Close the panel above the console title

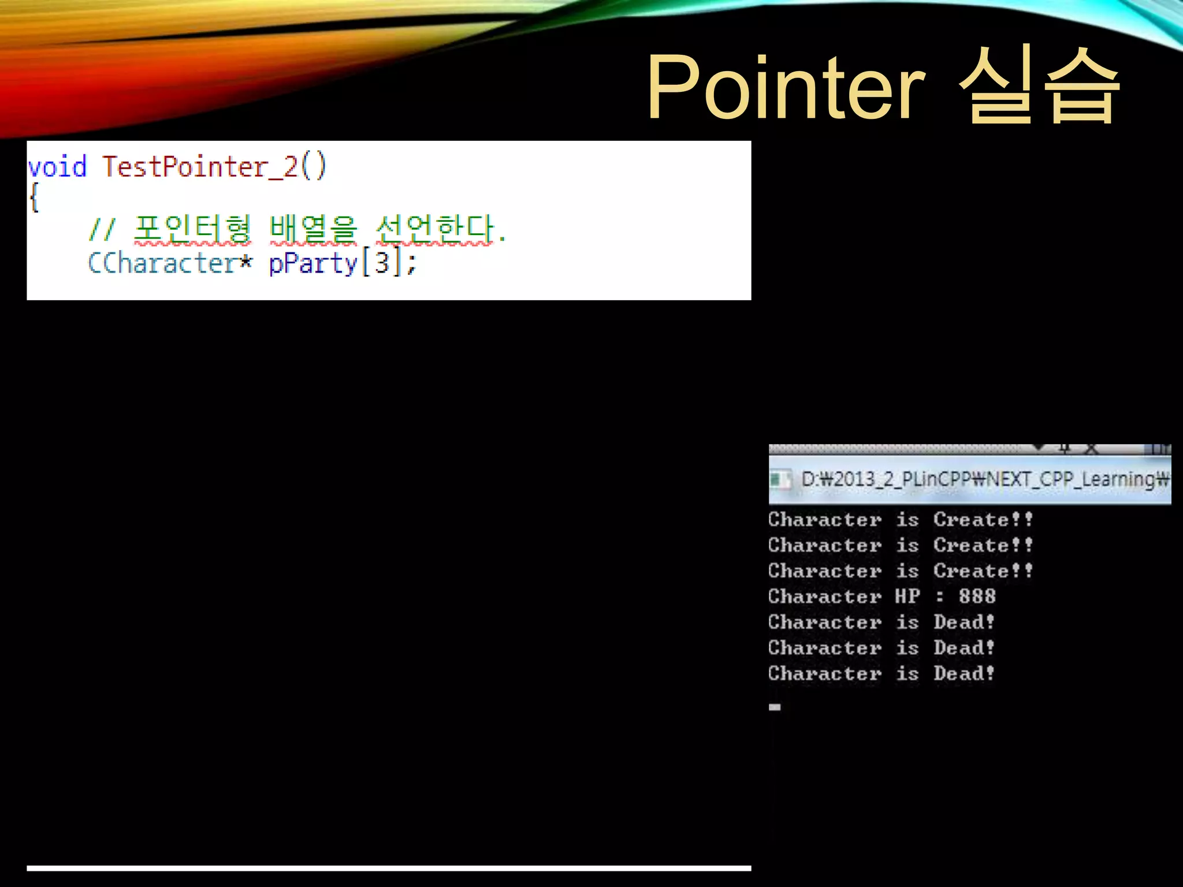tap(1091, 449)
